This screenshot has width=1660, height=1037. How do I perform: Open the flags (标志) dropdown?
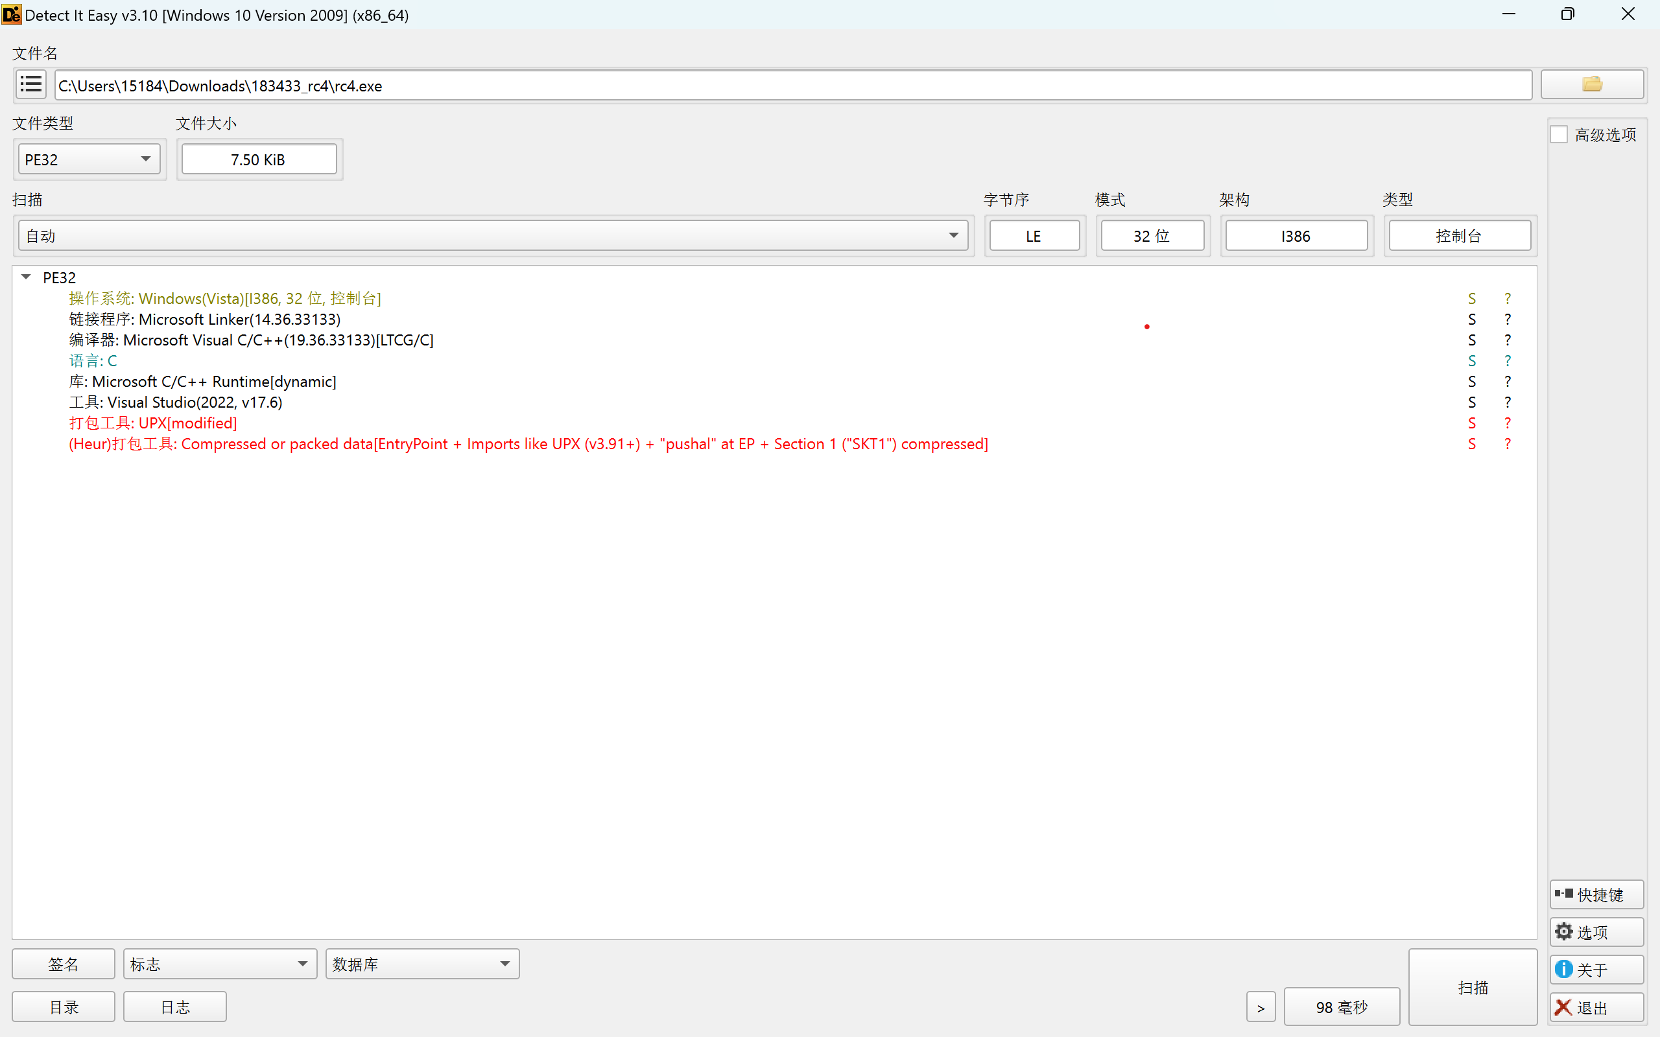pyautogui.click(x=220, y=964)
